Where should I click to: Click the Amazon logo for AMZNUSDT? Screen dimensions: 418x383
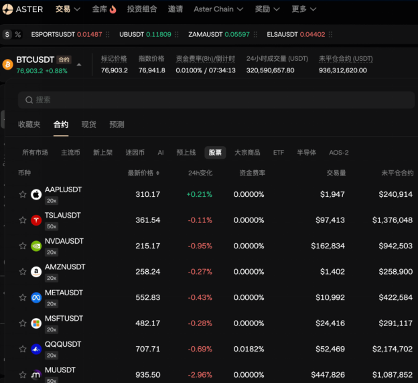pyautogui.click(x=36, y=272)
